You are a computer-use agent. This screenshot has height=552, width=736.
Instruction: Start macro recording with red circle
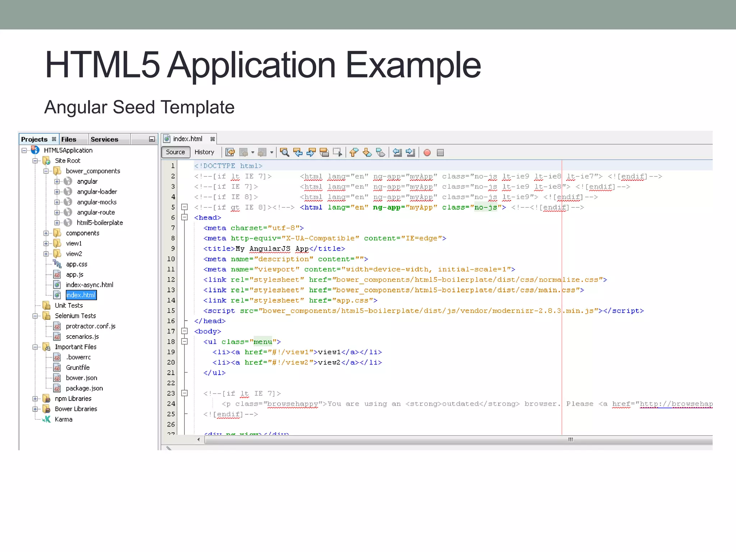click(x=427, y=153)
